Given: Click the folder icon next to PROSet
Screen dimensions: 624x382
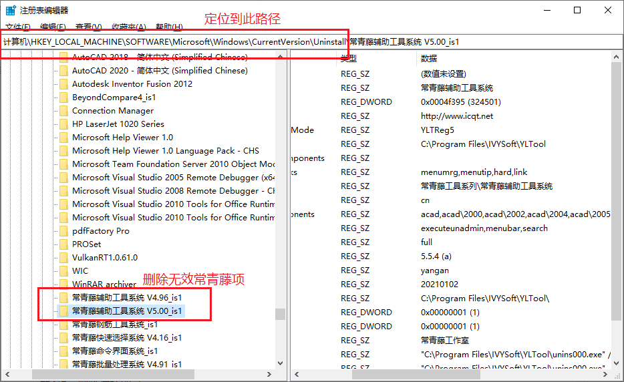Looking at the screenshot, I should pos(63,244).
